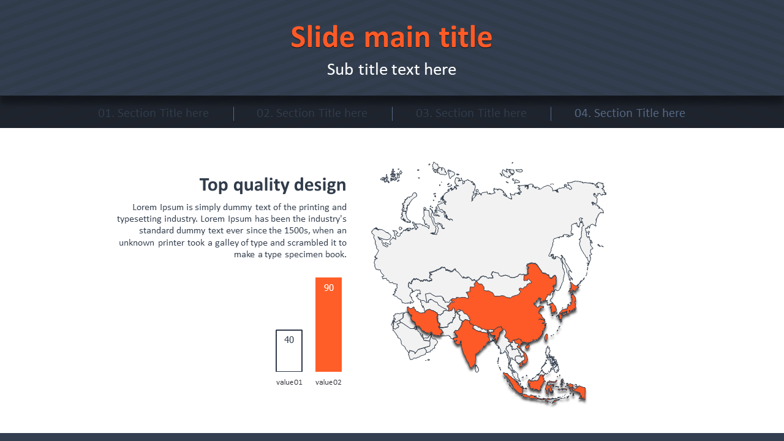Click the value01 axis label
The image size is (784, 441).
pos(289,382)
